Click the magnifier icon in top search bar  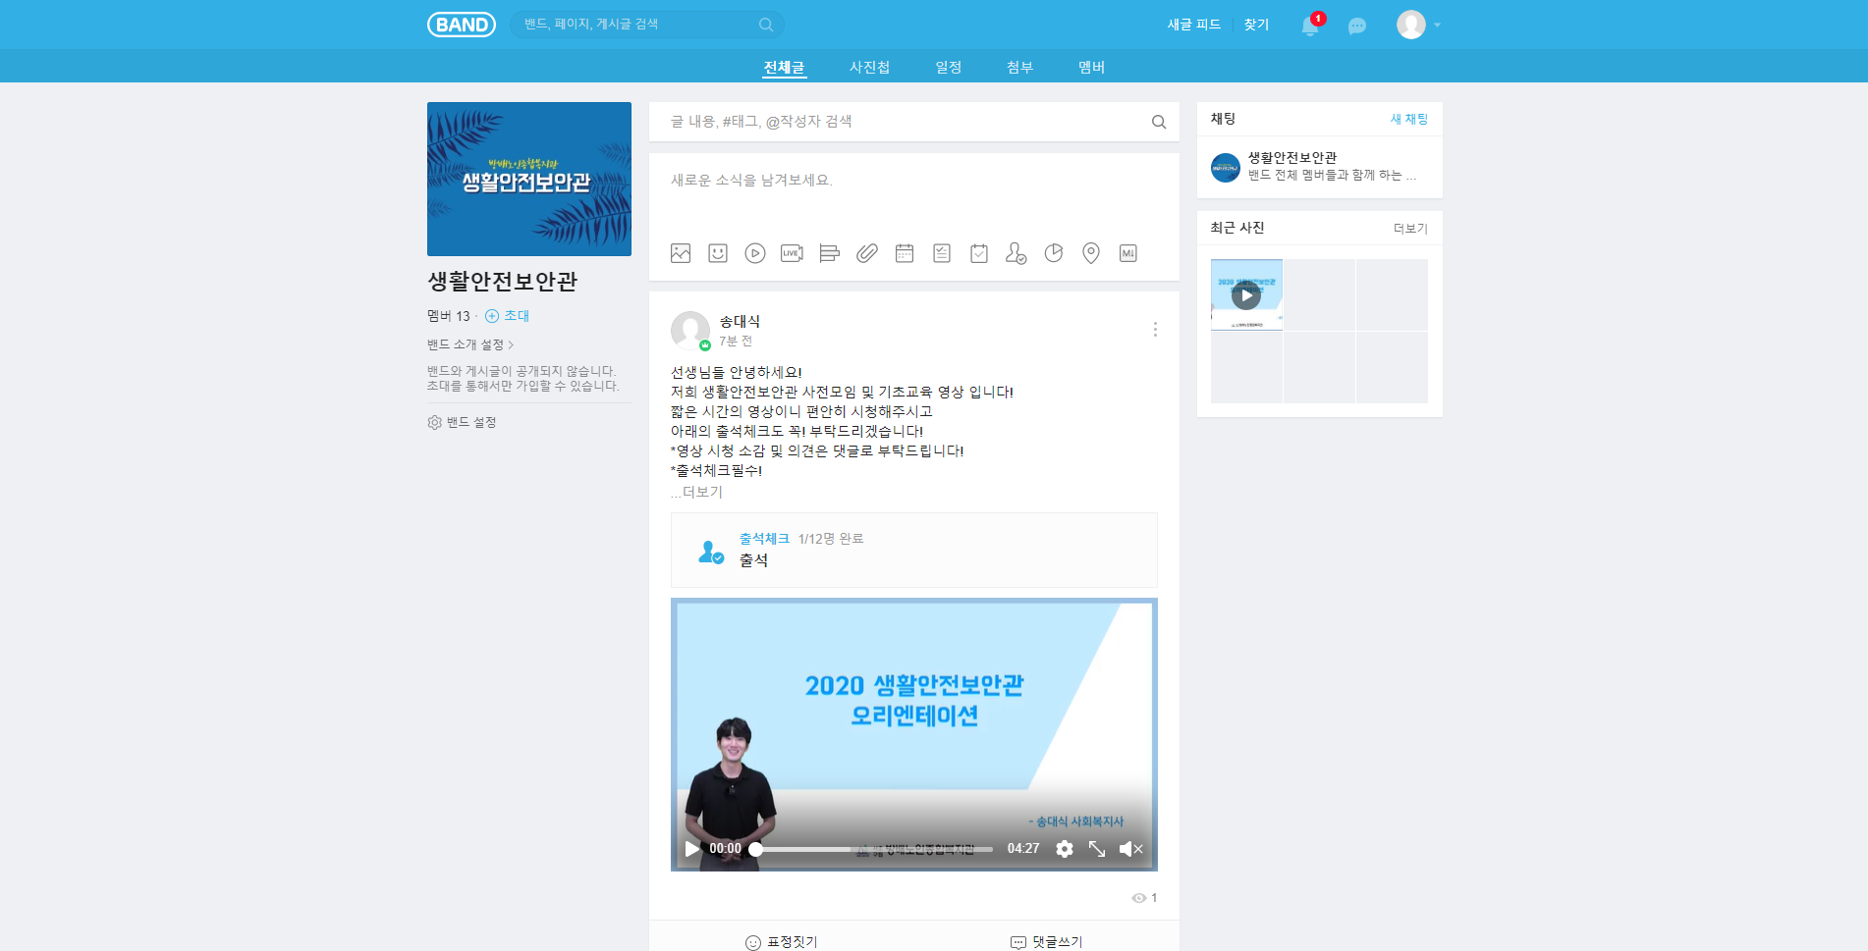pos(766,25)
